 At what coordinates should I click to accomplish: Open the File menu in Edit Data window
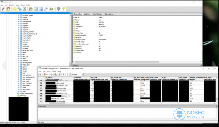[x=40, y=72]
